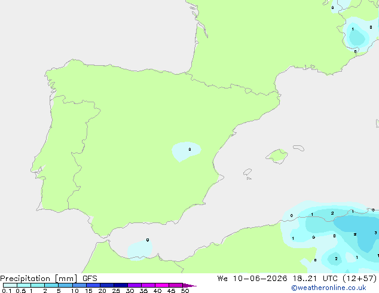Click the 30 to 35 mm purple swatch

[135, 285]
